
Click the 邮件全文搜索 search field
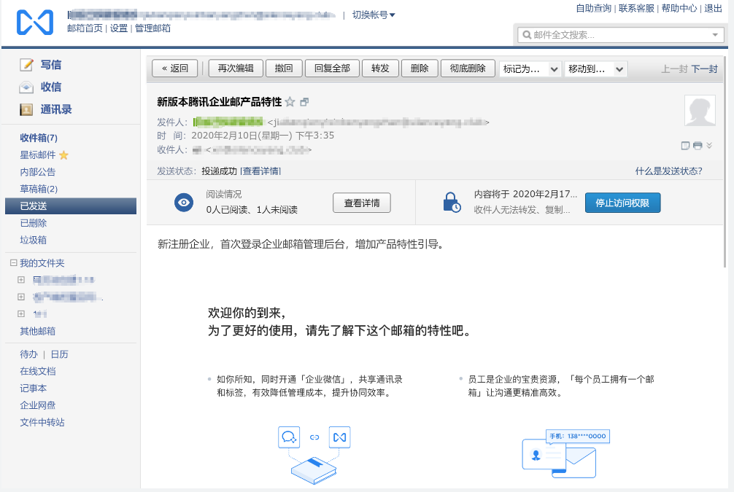(613, 34)
